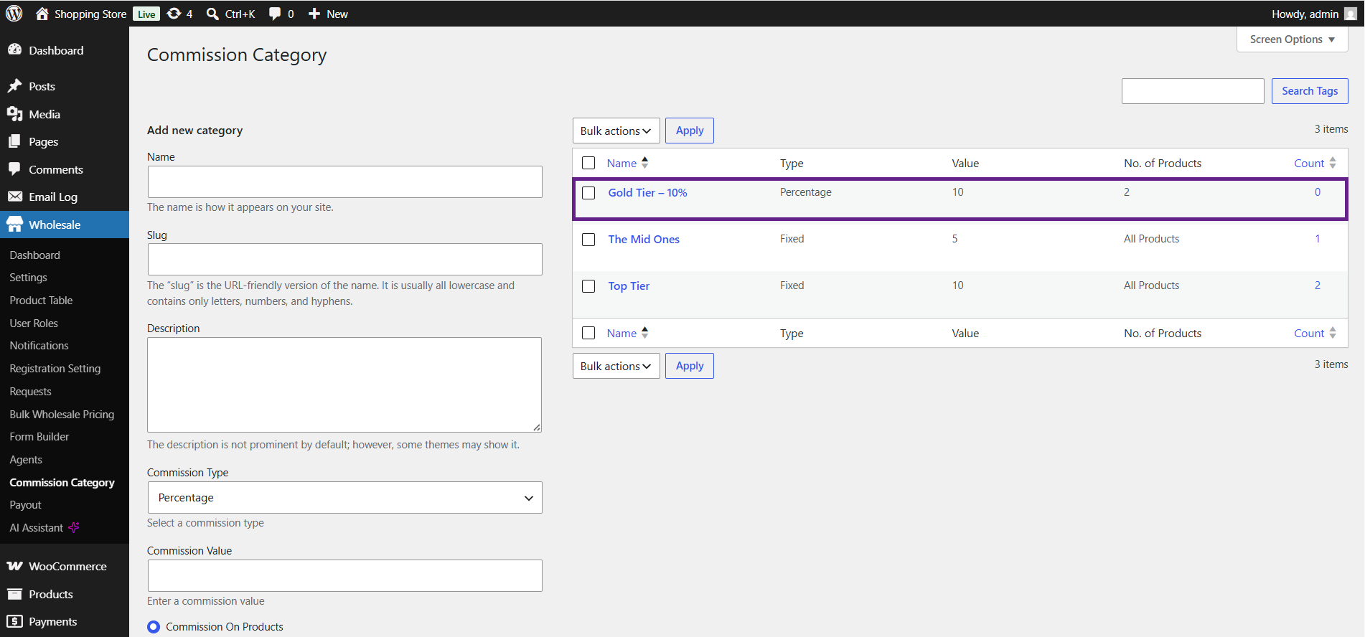The width and height of the screenshot is (1365, 637).
Task: Open the updates icon showing 4
Action: tap(174, 14)
